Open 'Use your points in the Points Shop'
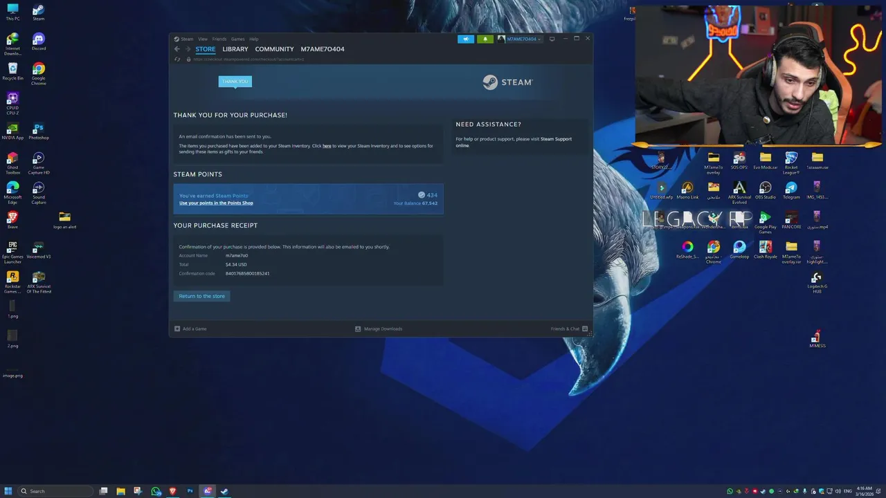886x498 pixels. [216, 203]
